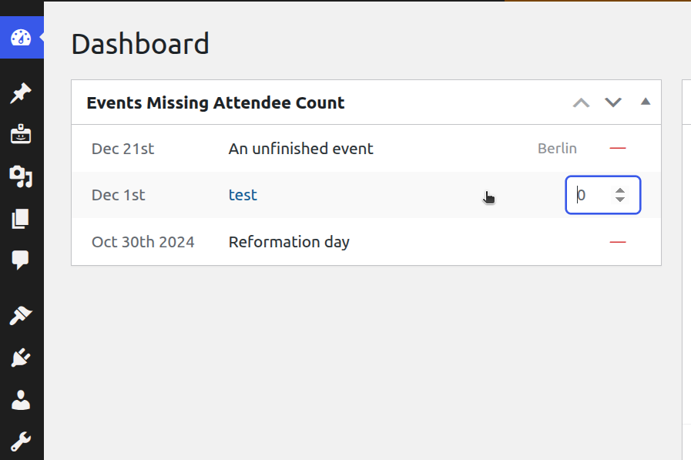
Task: Open the An unfinished event entry
Action: [300, 148]
